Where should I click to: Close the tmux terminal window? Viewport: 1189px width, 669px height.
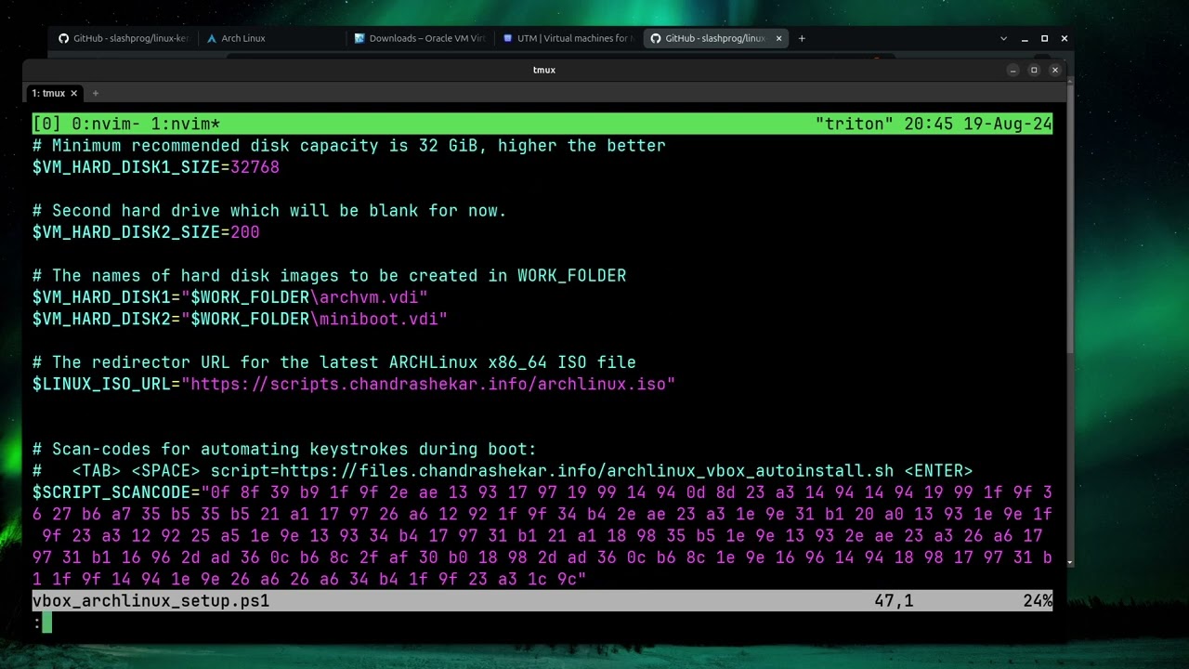(1054, 70)
